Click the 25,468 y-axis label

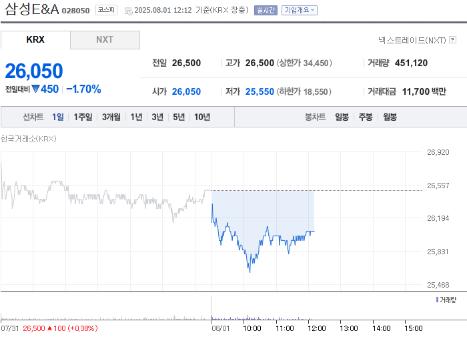[x=438, y=285]
